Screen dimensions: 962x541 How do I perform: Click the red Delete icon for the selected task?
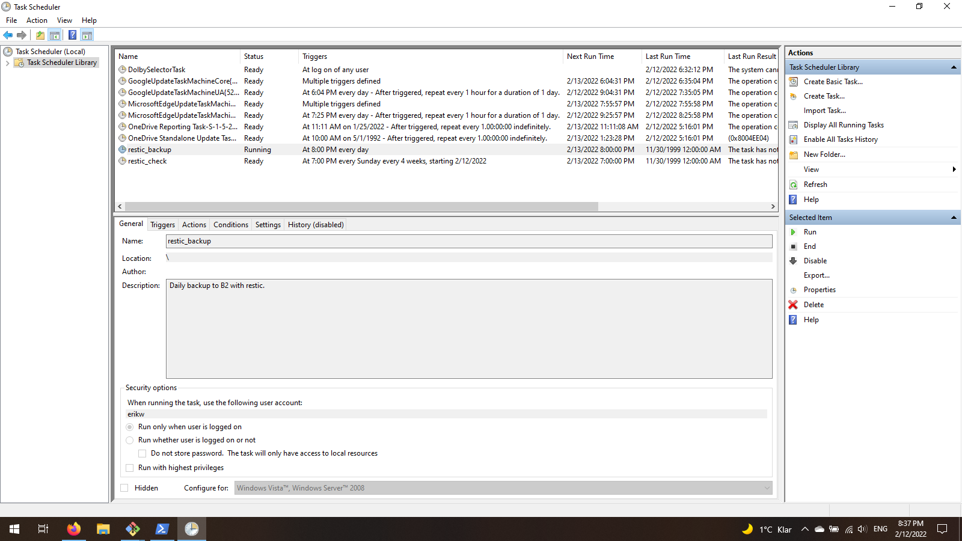794,305
